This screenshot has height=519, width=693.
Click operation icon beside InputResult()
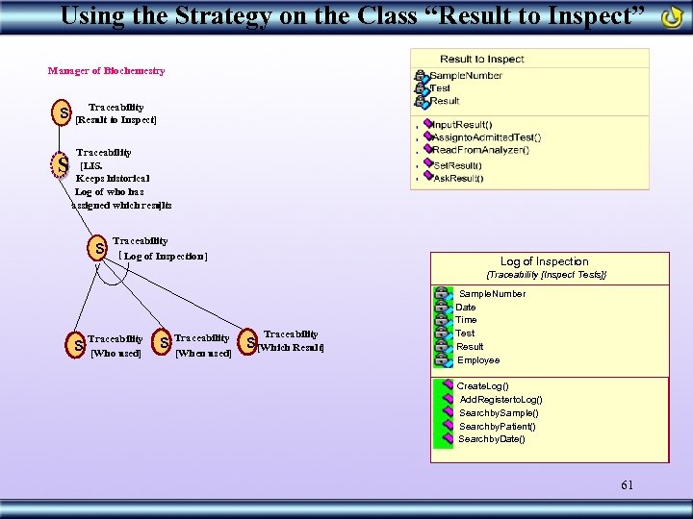pos(427,123)
